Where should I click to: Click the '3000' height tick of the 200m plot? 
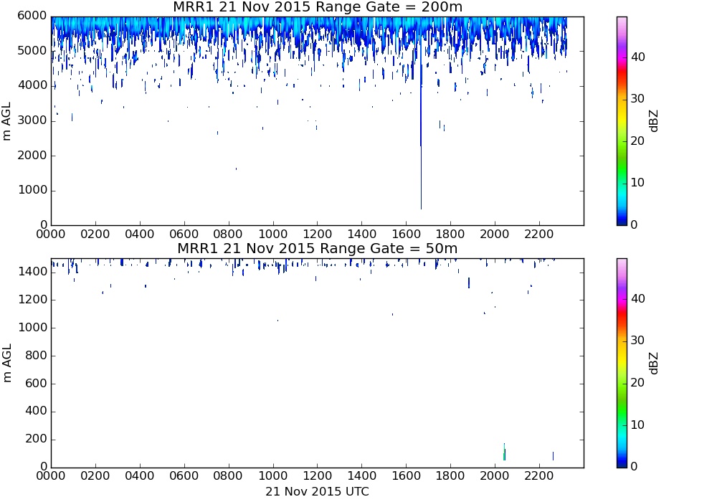(x=32, y=120)
